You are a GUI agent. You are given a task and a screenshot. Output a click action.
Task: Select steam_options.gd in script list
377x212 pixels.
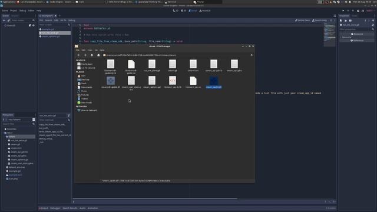pyautogui.click(x=55, y=37)
